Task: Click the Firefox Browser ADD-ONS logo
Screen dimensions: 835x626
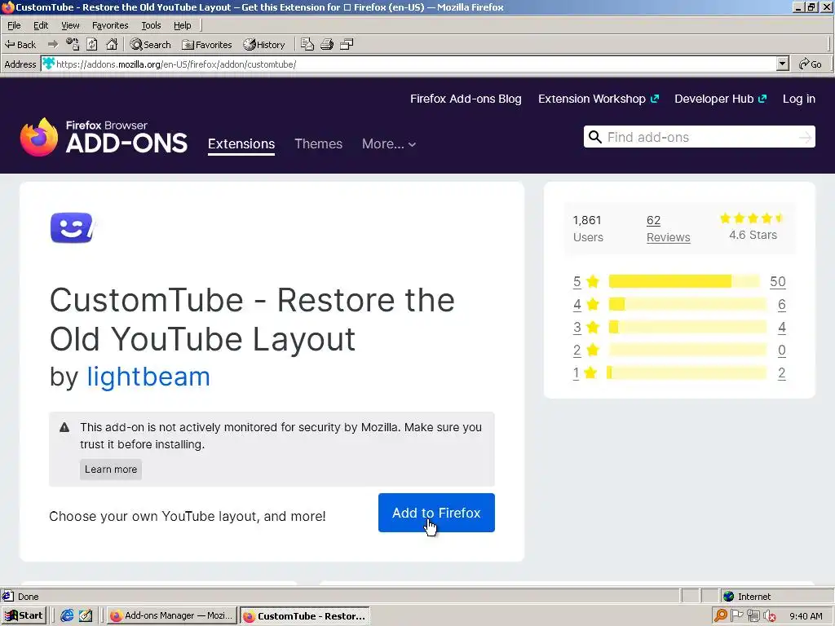Action: [x=104, y=137]
